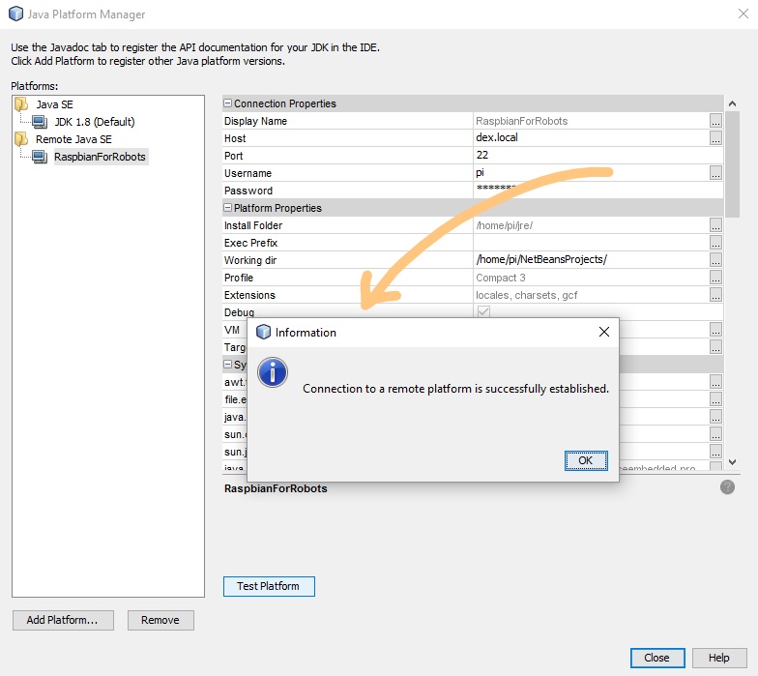Select the RaspbianForRobots platform
This screenshot has width=758, height=676.
pyautogui.click(x=101, y=157)
